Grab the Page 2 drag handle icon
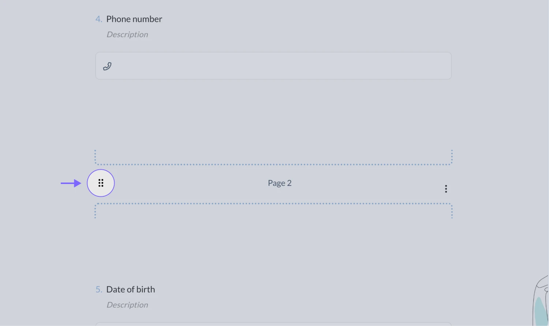The image size is (549, 326). (101, 183)
